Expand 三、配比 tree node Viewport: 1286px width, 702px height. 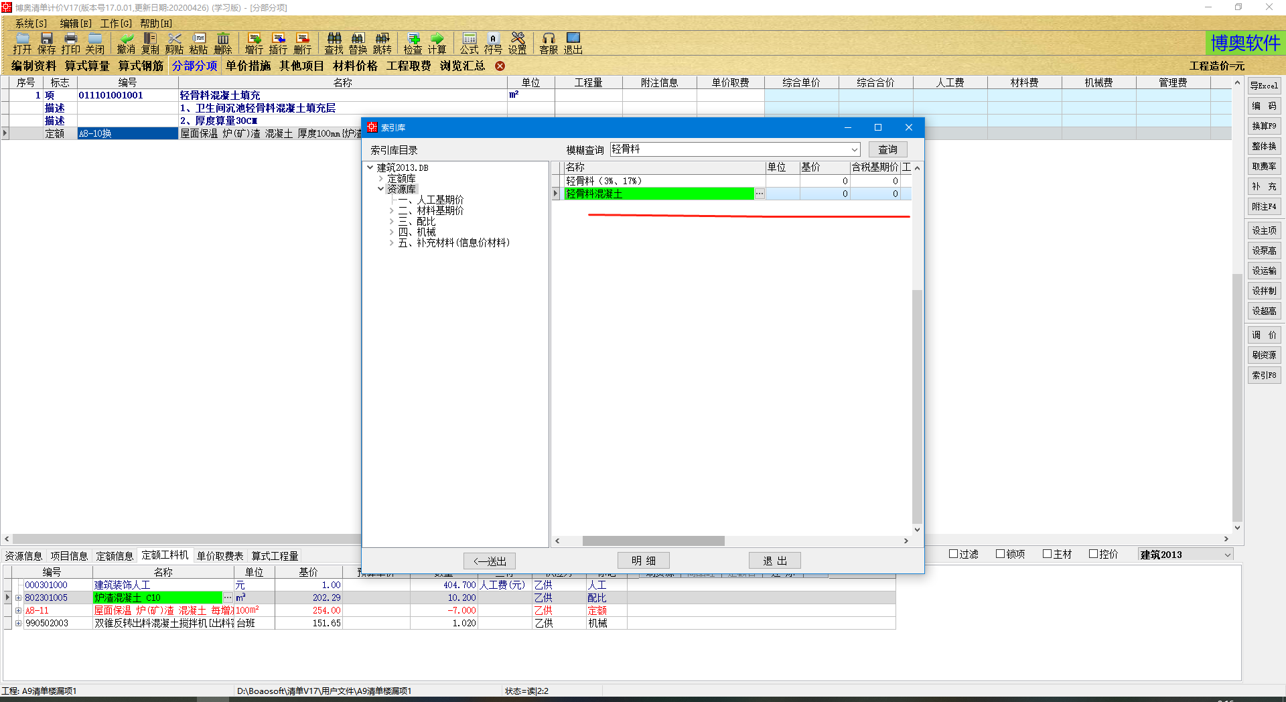[392, 221]
